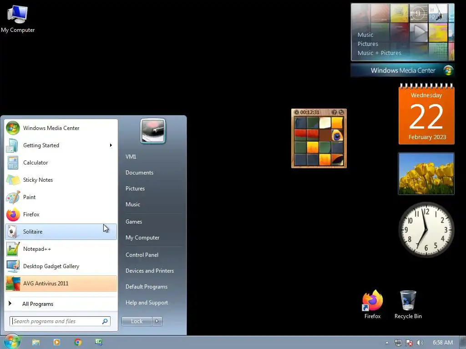Click the search magnifier button
This screenshot has width=466, height=349.
click(x=105, y=321)
